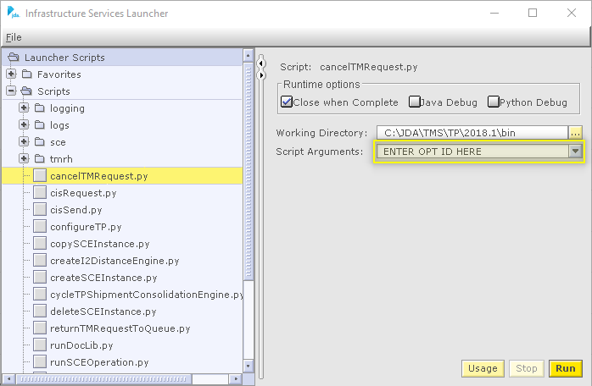
Task: Select cisSend.py in the tree
Action: tap(76, 210)
